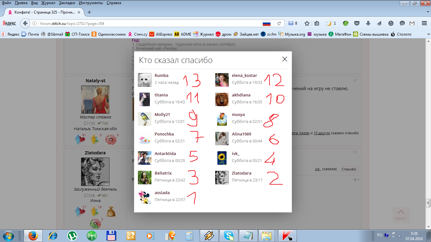The width and height of the screenshot is (431, 242).
Task: Close the 'Кто сказал спасибо' popup
Action: pos(285,59)
